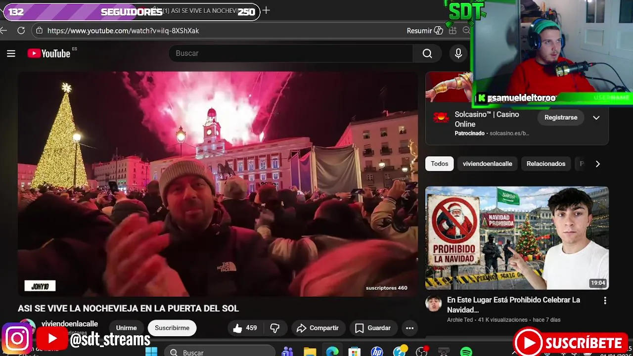Click Registrarse on the Solcasino ad
Image resolution: width=633 pixels, height=356 pixels.
tap(561, 118)
